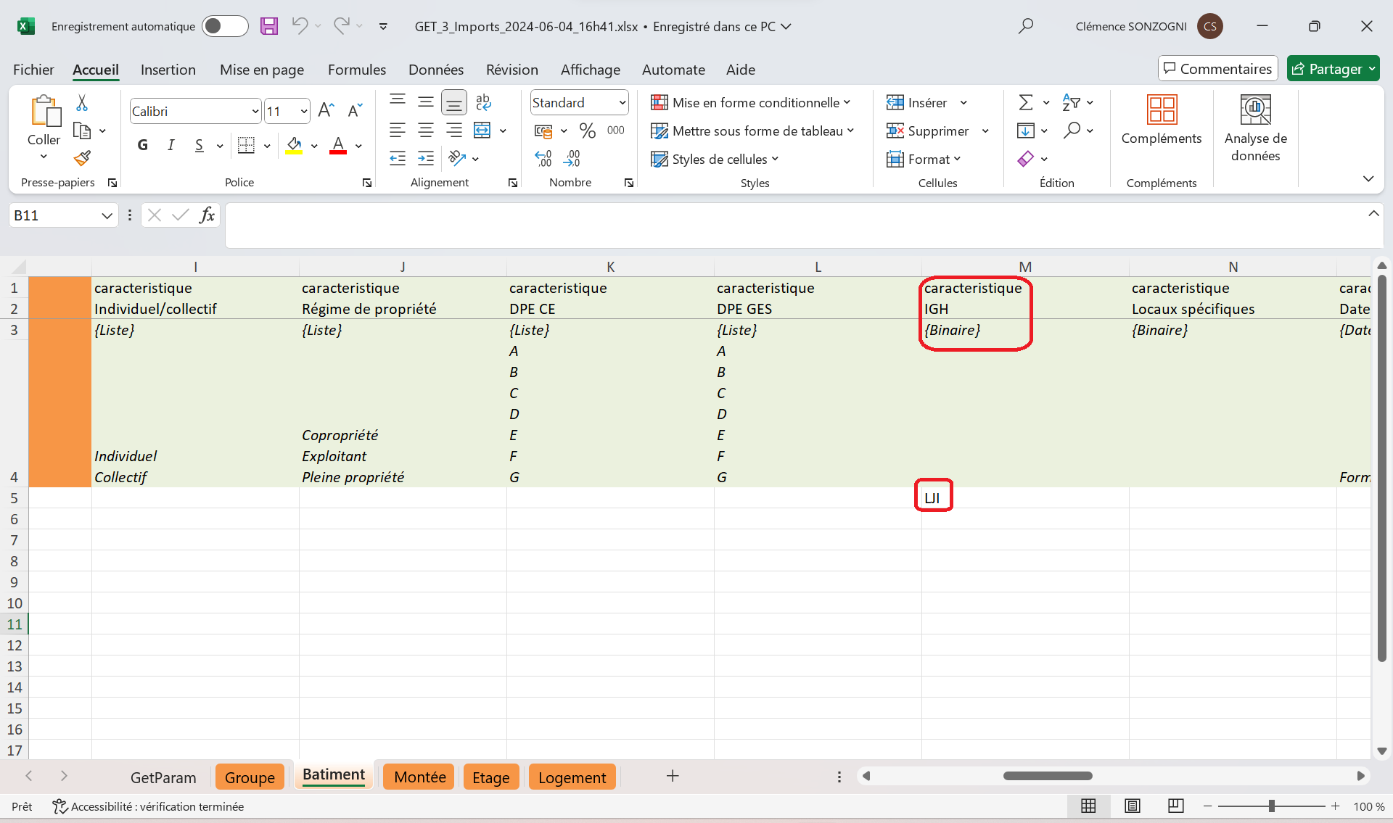The width and height of the screenshot is (1393, 823).
Task: Click the Save floppy disk icon
Action: [269, 26]
